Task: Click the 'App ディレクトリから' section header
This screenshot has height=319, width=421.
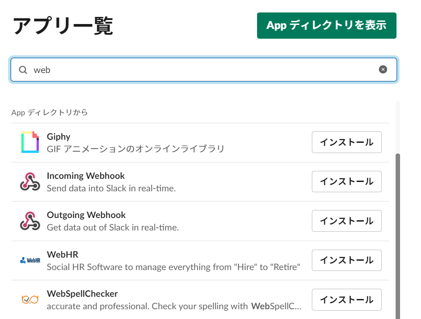Action: 49,112
